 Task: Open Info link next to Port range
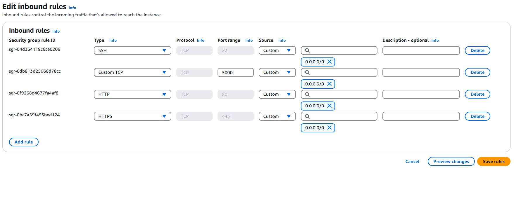click(x=249, y=41)
